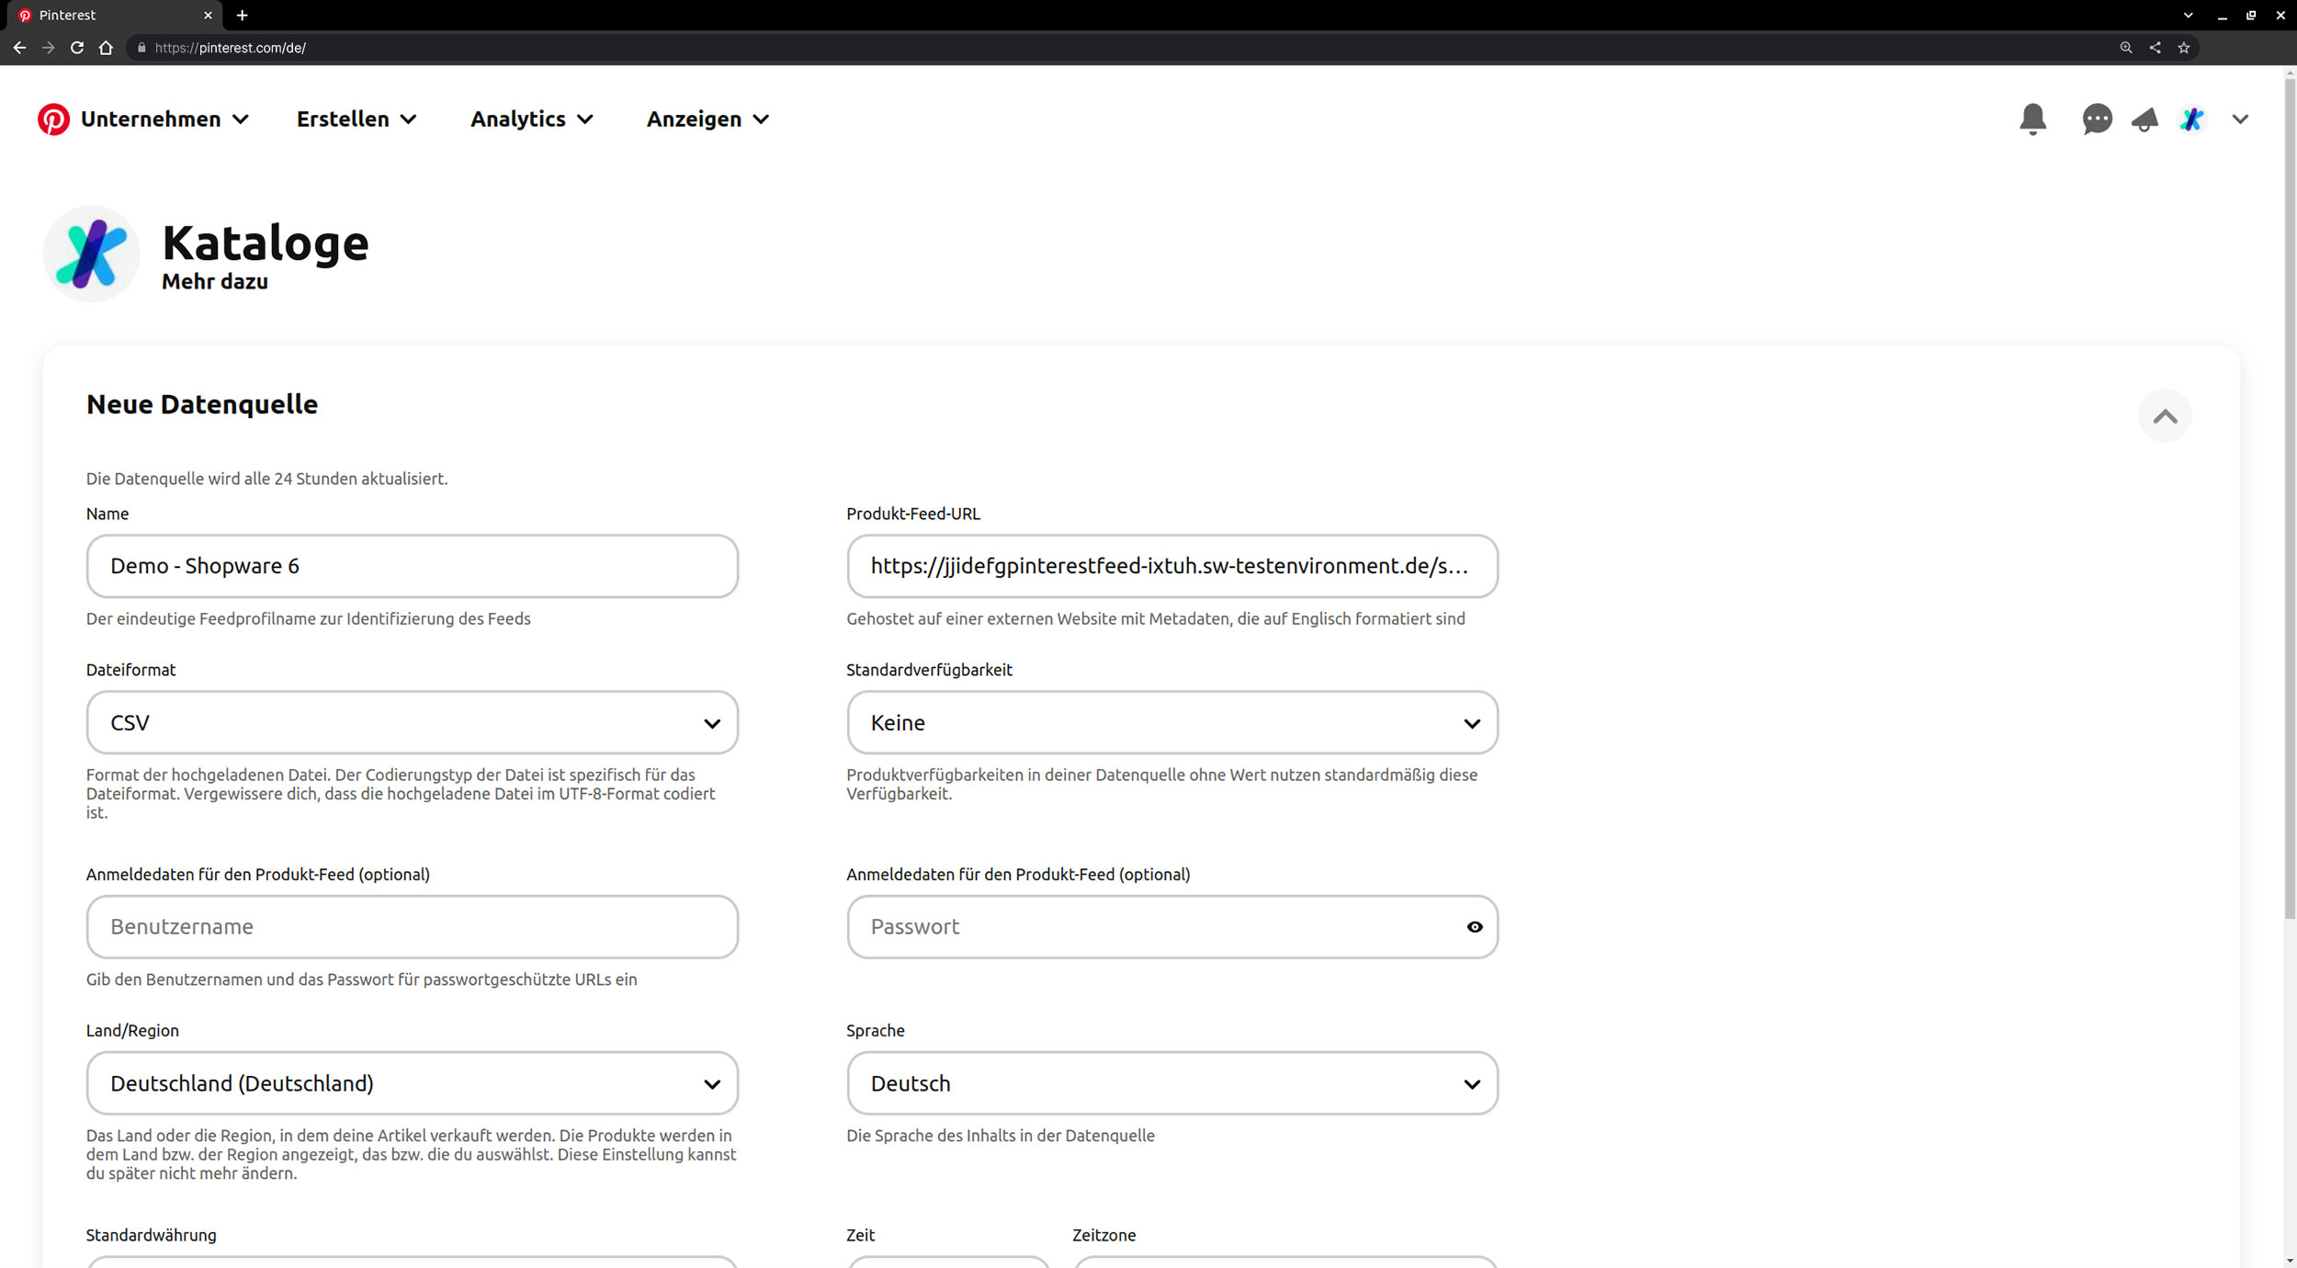Open the messages speech bubble
Screen dimensions: 2297x1268
click(2097, 119)
